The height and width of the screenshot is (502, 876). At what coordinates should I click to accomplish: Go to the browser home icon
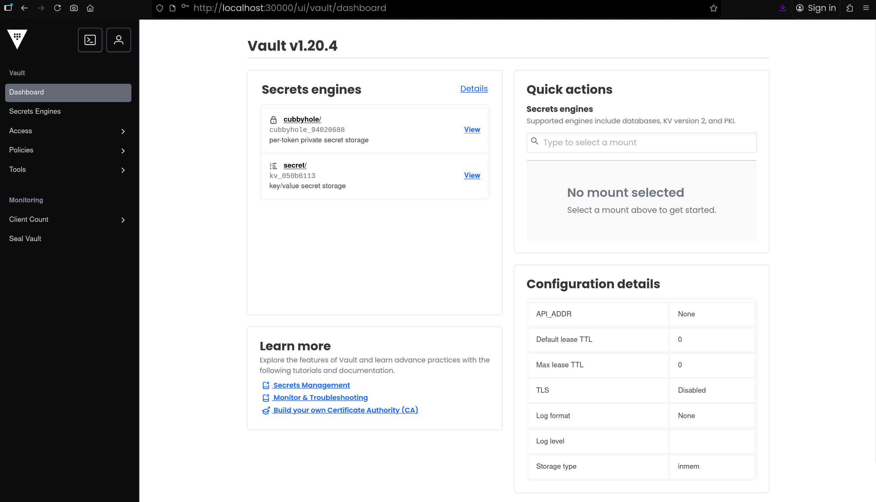coord(90,8)
